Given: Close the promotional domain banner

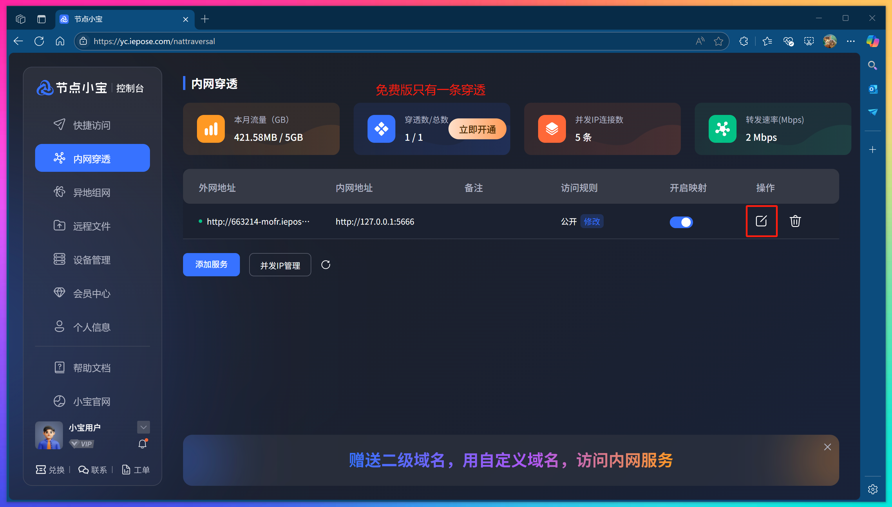Looking at the screenshot, I should click(827, 447).
